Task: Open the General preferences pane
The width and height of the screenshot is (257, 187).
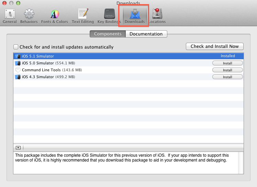Action: 10,17
